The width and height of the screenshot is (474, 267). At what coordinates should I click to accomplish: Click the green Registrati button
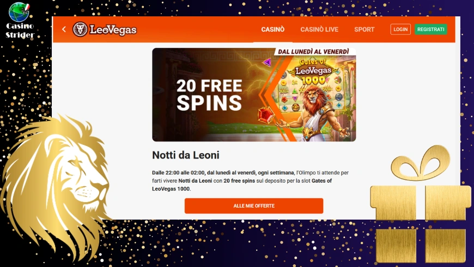431,29
